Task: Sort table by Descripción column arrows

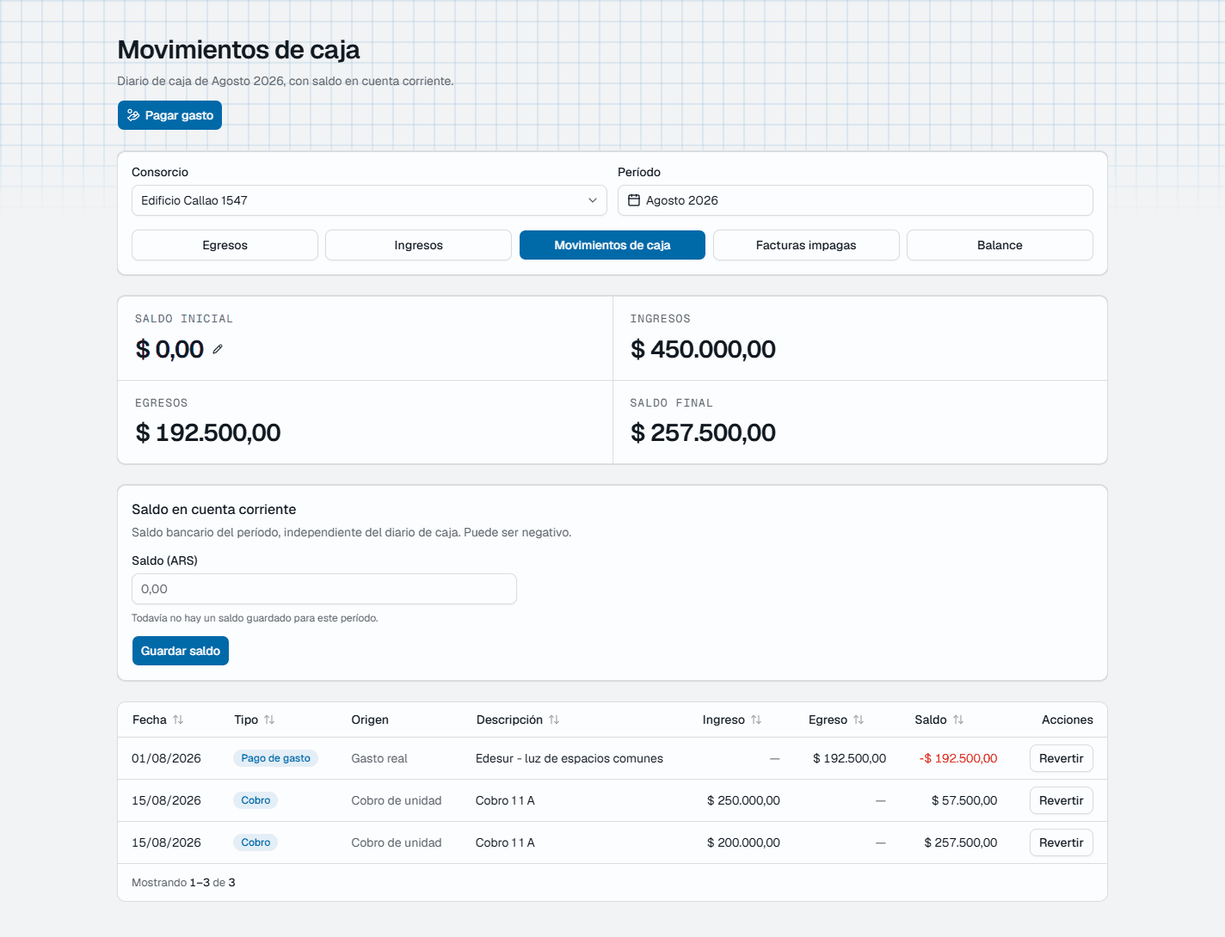Action: (x=554, y=720)
